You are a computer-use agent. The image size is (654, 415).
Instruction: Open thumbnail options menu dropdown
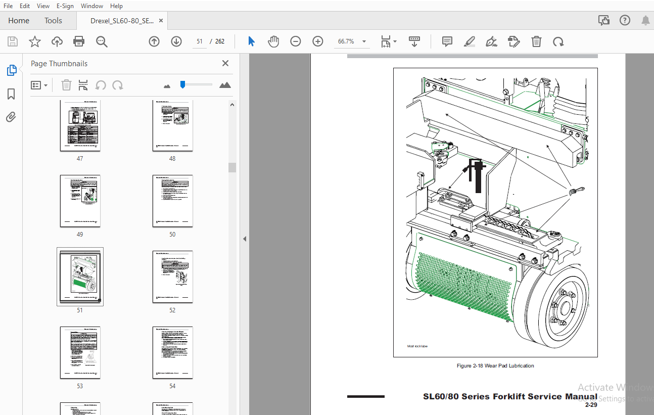click(39, 85)
